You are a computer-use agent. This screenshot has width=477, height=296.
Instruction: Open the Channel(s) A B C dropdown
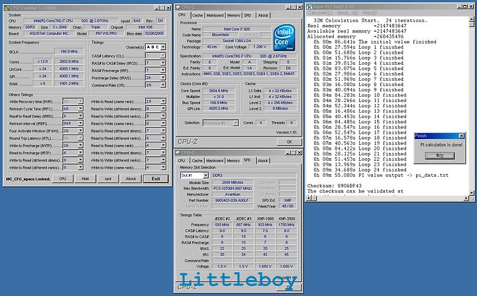(x=163, y=47)
